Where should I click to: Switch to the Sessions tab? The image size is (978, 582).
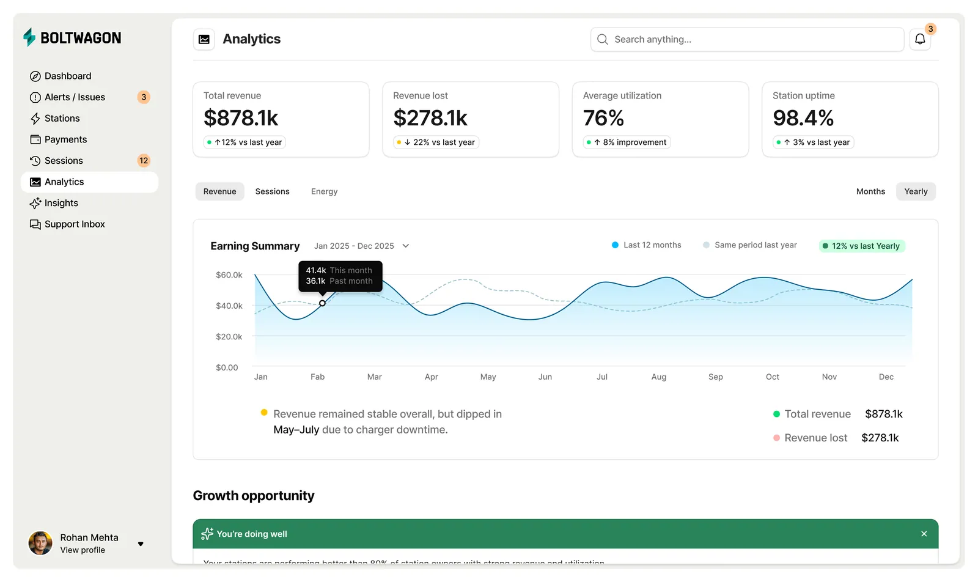tap(273, 191)
